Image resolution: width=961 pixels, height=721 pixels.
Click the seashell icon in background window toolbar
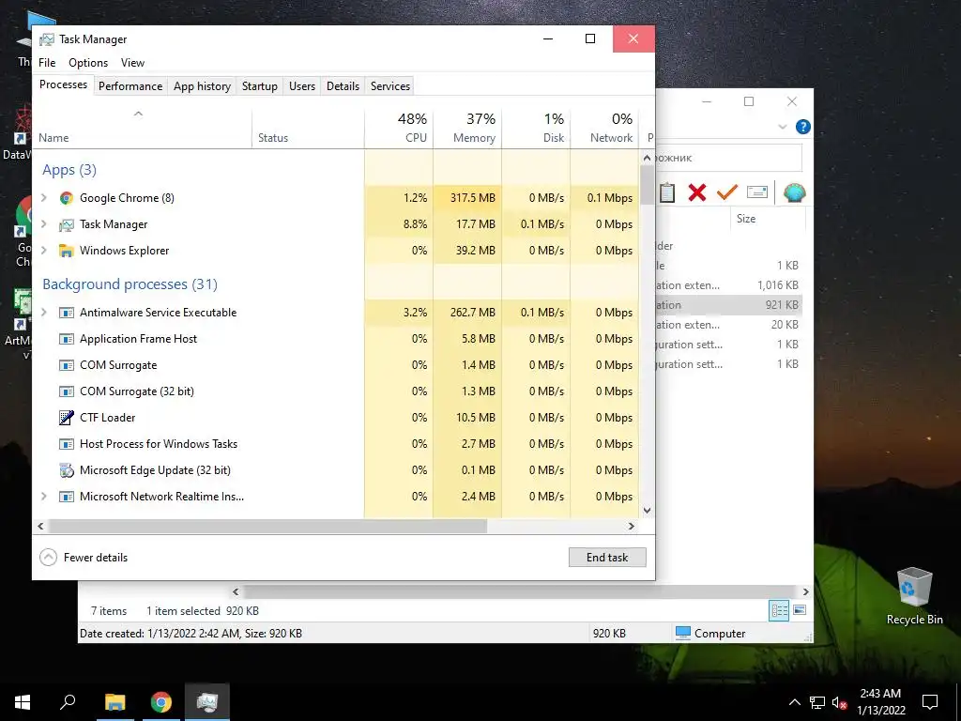coord(794,192)
